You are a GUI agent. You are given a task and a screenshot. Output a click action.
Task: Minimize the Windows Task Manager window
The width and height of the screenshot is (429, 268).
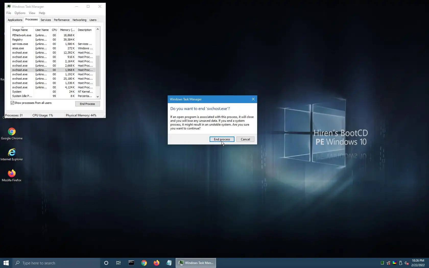77,7
